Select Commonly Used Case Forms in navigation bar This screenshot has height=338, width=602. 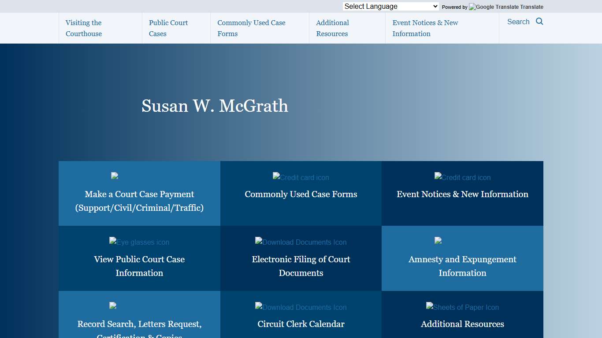click(251, 28)
